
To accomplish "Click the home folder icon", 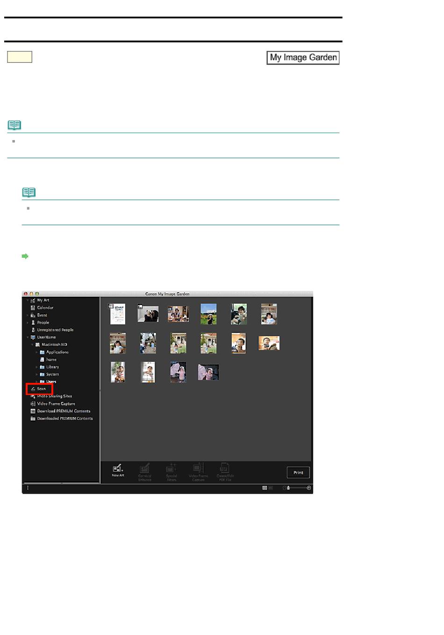I will (x=42, y=360).
